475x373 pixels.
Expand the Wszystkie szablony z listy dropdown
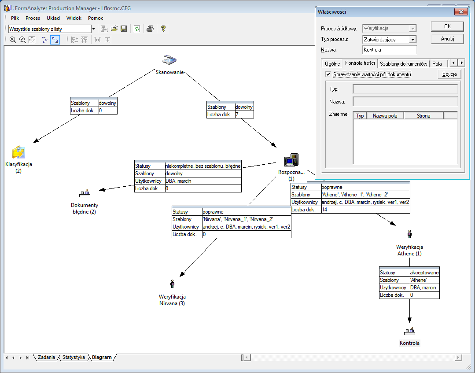tap(93, 29)
